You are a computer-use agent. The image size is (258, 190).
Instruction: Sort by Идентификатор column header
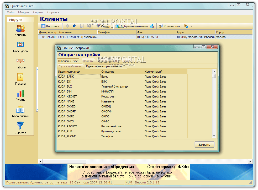tap(79, 72)
